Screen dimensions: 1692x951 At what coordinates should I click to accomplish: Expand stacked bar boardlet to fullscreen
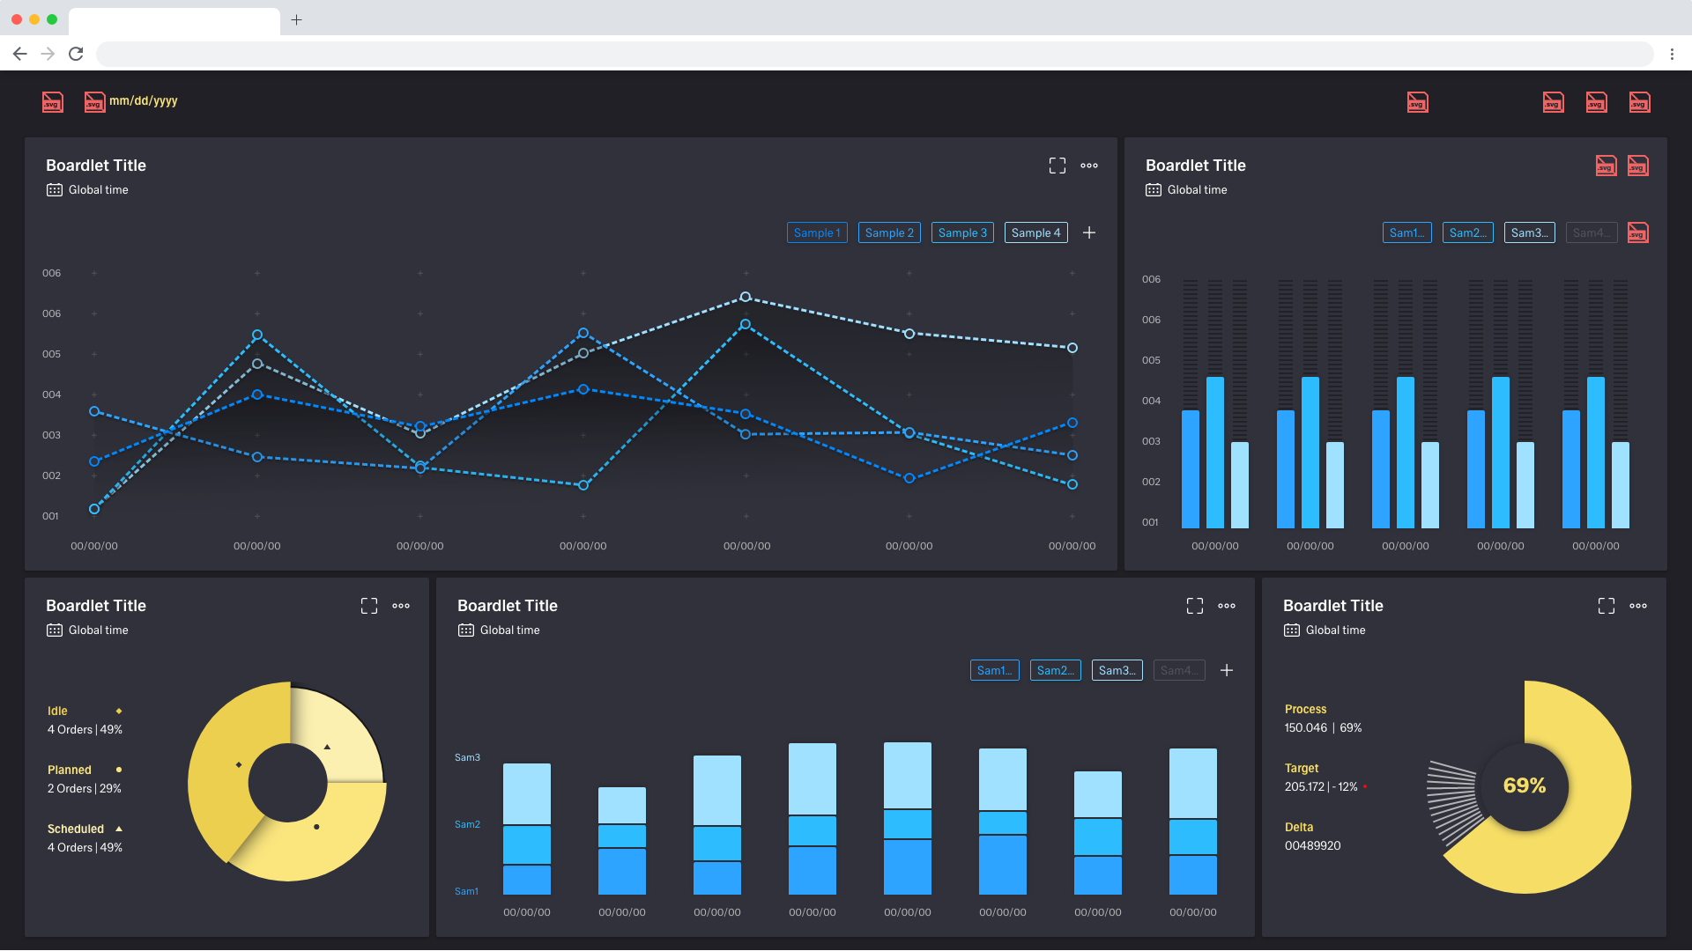(1195, 606)
